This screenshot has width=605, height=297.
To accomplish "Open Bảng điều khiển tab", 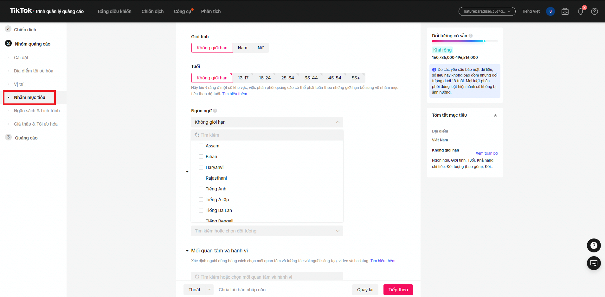I will [x=114, y=11].
